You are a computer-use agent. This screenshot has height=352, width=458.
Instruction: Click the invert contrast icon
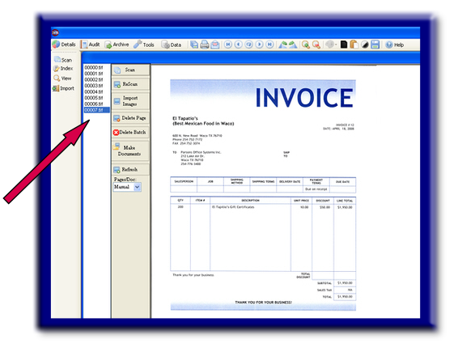pyautogui.click(x=365, y=45)
